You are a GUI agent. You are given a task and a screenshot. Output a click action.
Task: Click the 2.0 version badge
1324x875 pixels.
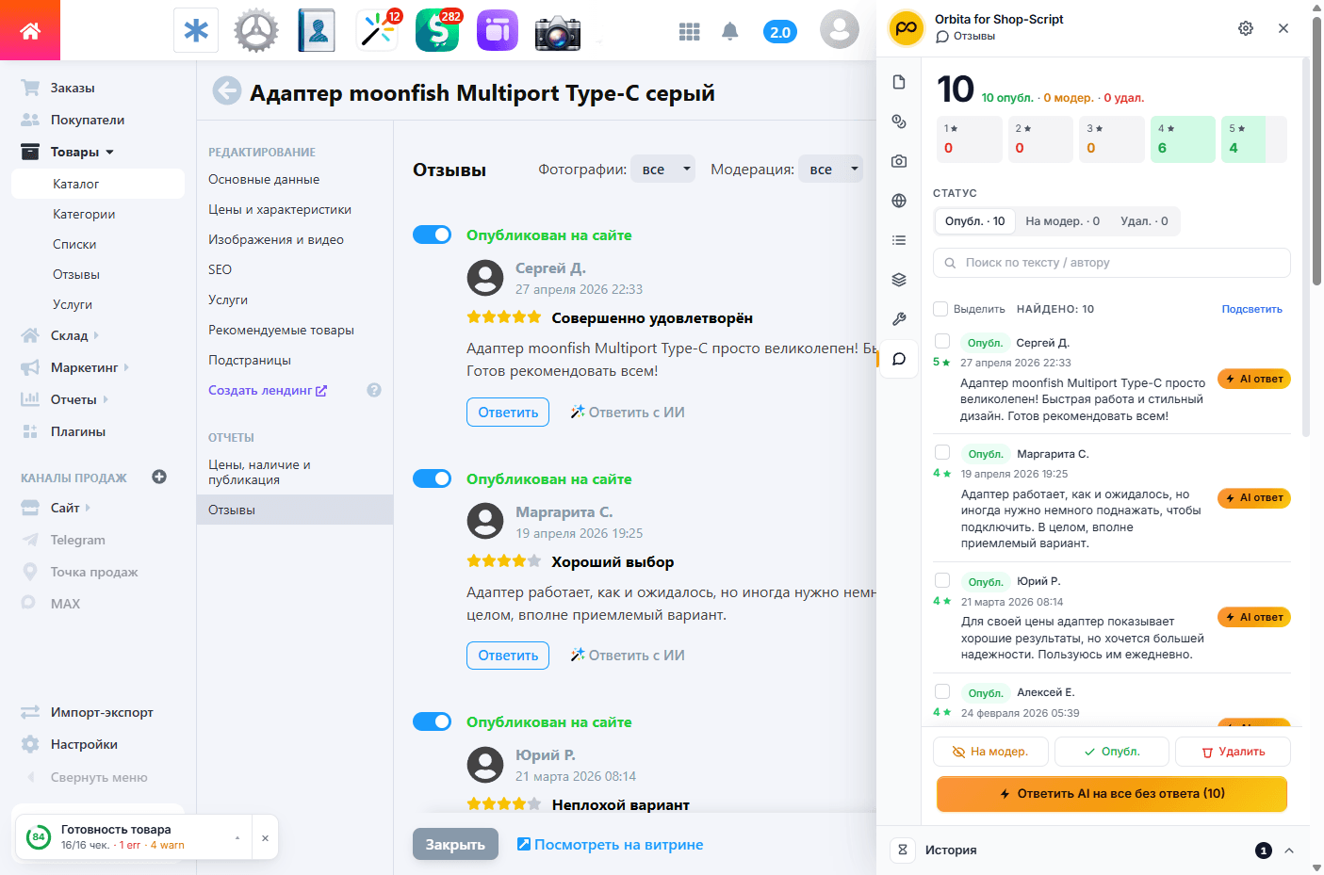coord(780,32)
